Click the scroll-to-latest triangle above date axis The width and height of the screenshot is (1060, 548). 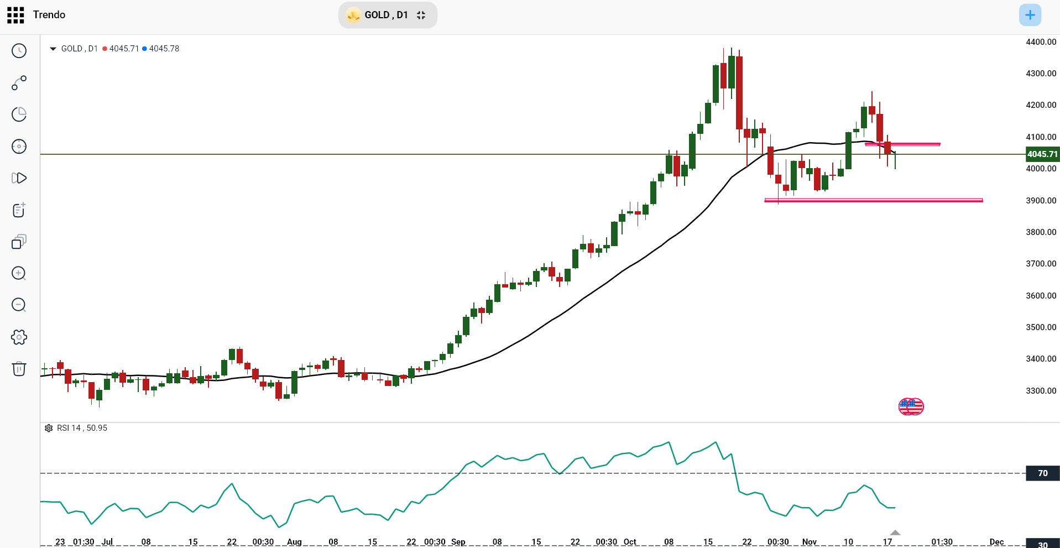pos(894,533)
